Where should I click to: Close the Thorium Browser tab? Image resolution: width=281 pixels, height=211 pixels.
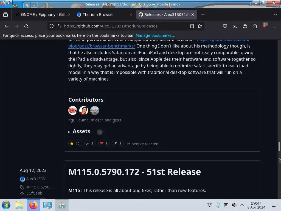tap(131, 15)
